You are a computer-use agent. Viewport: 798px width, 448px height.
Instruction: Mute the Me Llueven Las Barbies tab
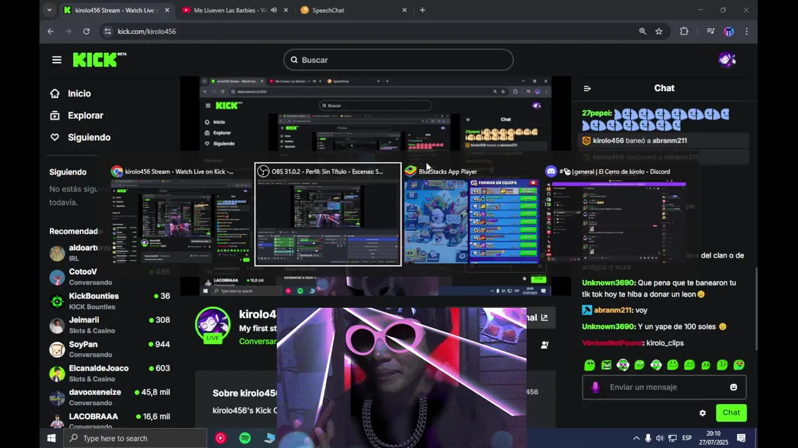[274, 10]
